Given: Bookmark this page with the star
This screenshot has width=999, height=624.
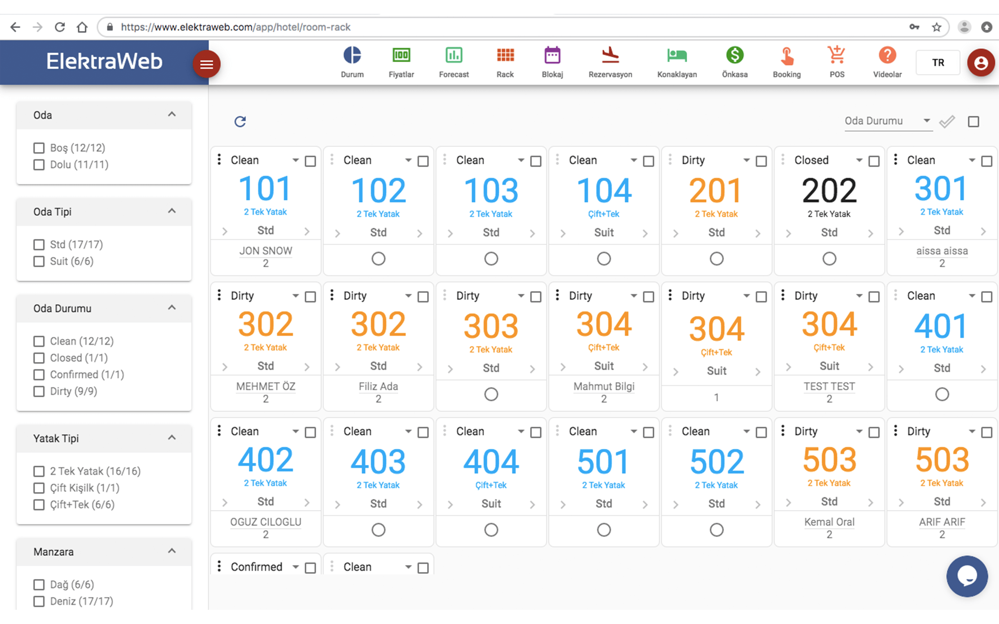Looking at the screenshot, I should (937, 27).
